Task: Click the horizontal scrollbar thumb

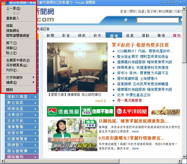Action: [62, 161]
